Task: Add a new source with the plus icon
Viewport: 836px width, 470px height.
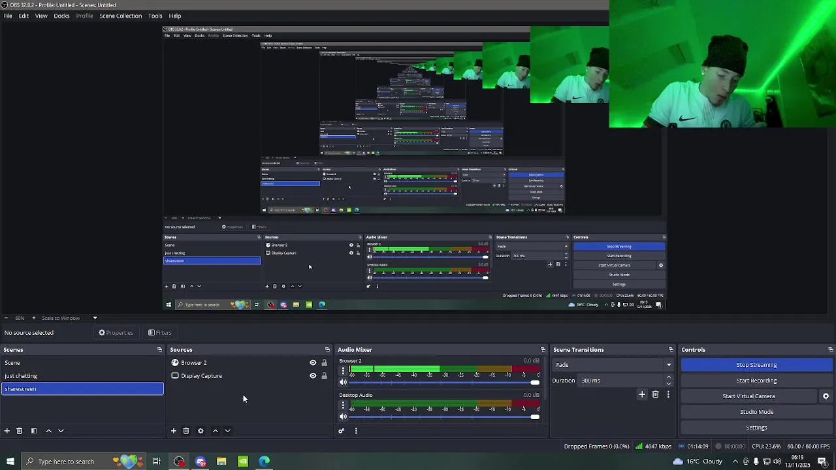Action: click(174, 431)
